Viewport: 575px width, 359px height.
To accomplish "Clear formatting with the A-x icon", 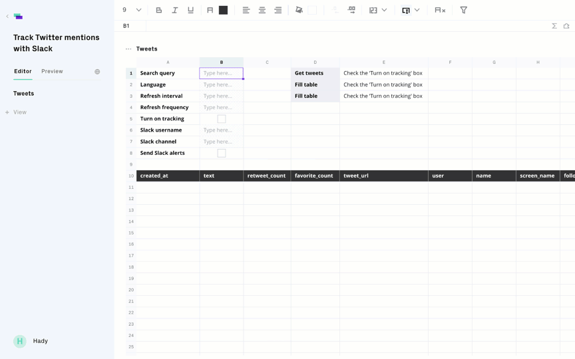I will click(440, 10).
